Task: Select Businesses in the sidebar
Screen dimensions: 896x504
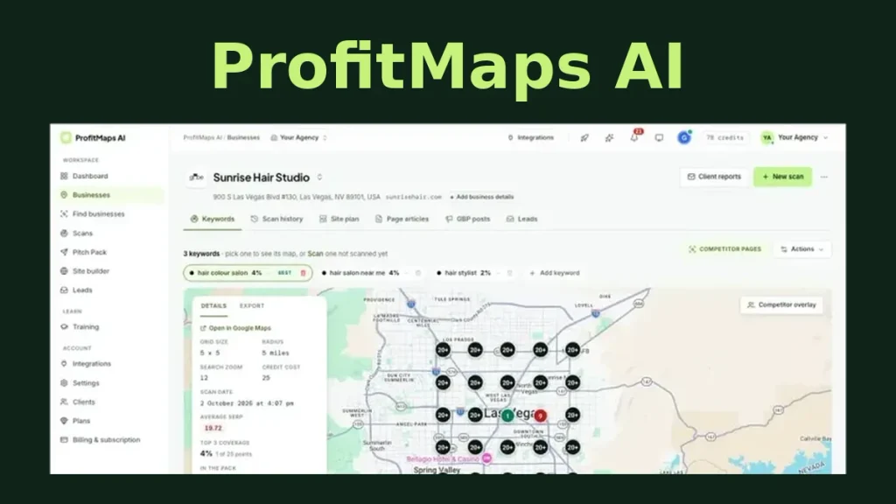Action: [x=109, y=195]
